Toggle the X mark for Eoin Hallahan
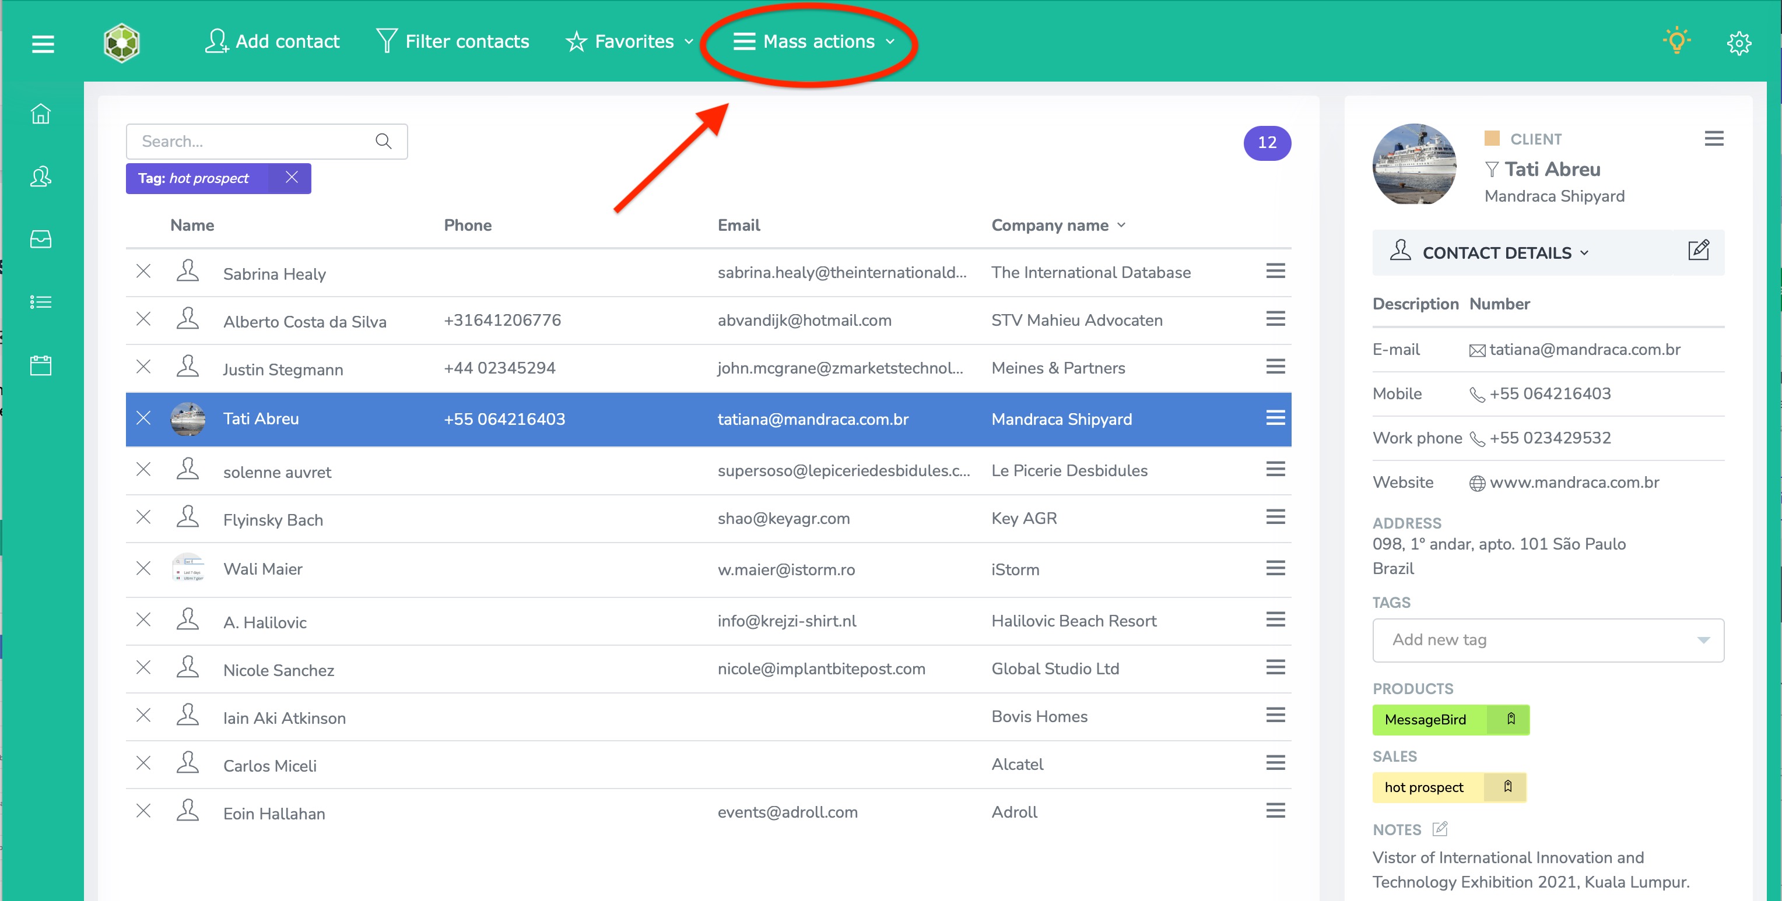Screen dimensions: 1782x901 click(x=143, y=811)
